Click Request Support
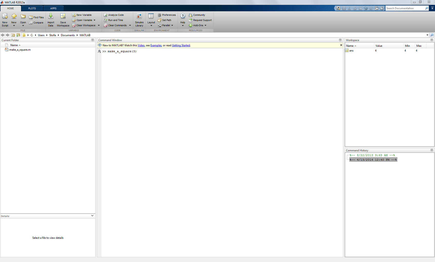 (x=200, y=20)
